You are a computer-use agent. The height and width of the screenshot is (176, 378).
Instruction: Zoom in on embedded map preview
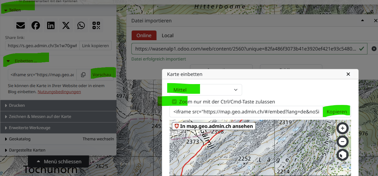coord(343,128)
